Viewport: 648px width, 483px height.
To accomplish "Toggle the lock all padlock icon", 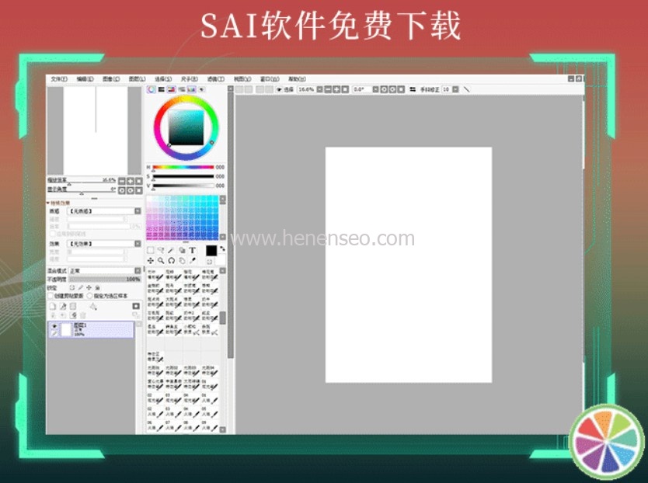I will (x=98, y=287).
